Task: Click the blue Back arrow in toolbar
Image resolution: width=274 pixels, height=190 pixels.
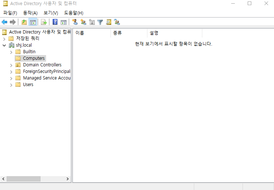Action: (x=4, y=22)
